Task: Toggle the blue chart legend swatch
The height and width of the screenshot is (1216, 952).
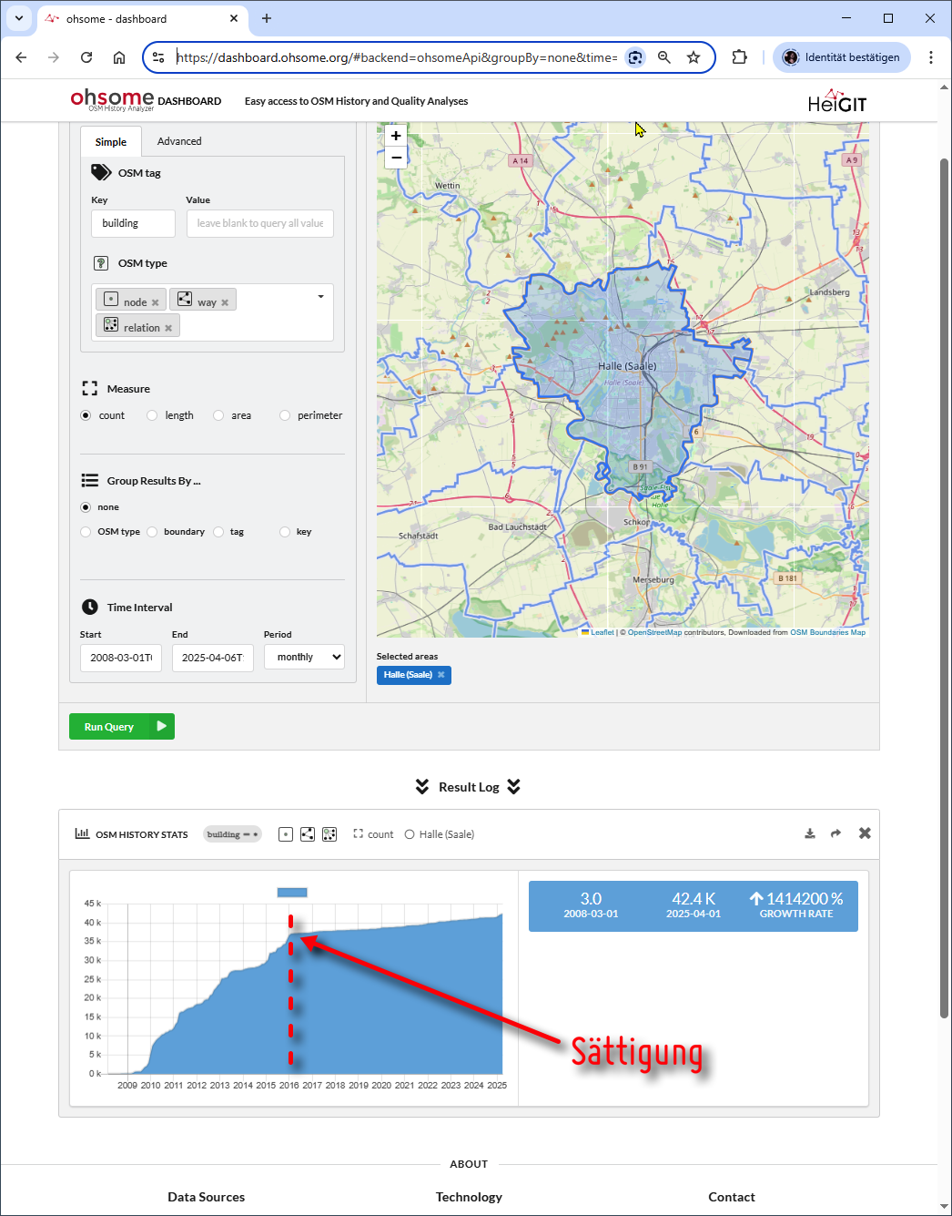Action: click(292, 893)
